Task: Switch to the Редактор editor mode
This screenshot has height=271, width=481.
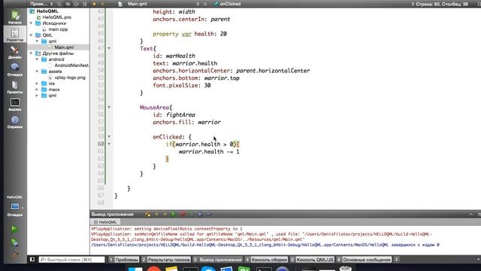Action: (x=15, y=34)
